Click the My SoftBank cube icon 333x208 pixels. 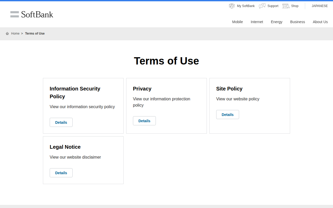click(232, 6)
